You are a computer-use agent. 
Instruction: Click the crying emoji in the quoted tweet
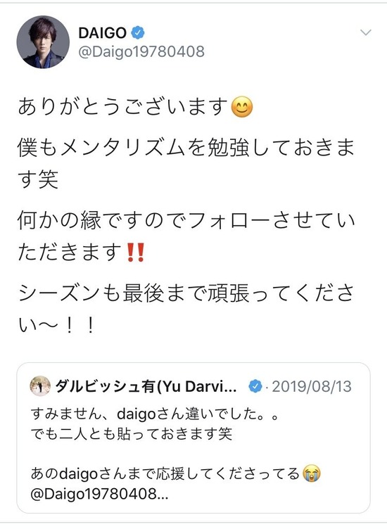[x=312, y=473]
